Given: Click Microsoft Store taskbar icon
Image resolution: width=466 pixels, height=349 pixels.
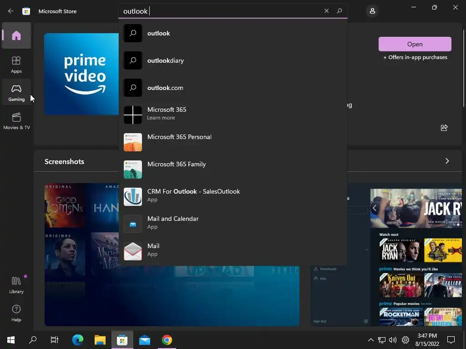Looking at the screenshot, I should 122,340.
